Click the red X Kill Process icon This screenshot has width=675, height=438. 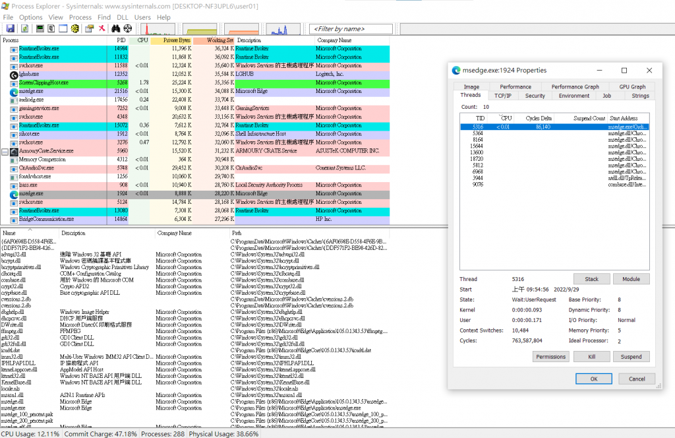click(102, 28)
